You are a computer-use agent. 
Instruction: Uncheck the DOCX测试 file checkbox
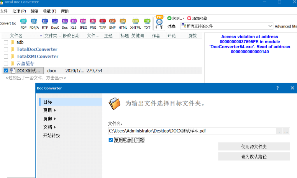coord(6,70)
